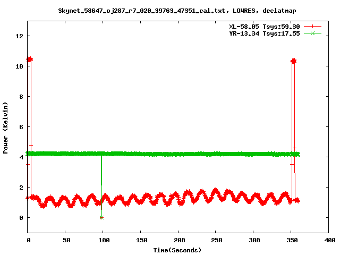Viewport: 340px width, 255px height.
Task: Click the red spike peak at plot start
Action: [x=29, y=59]
